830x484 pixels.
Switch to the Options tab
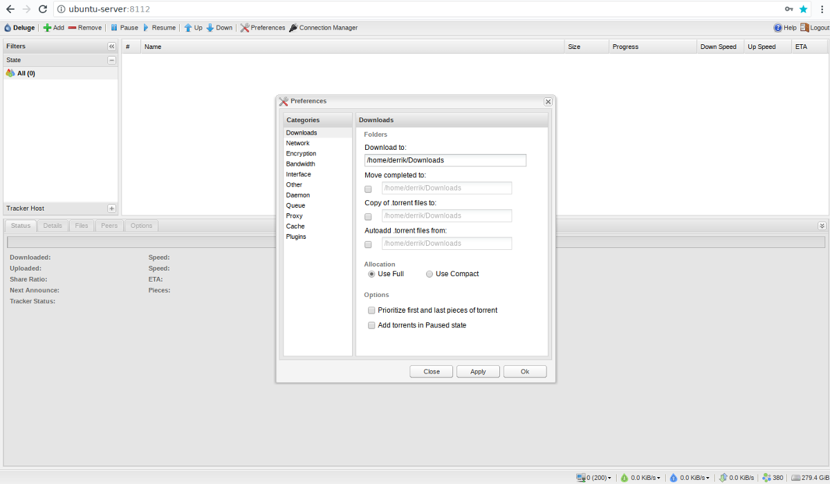(x=141, y=226)
